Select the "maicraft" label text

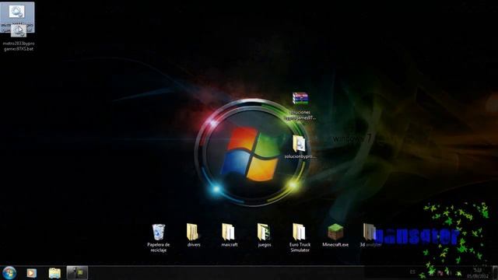(x=230, y=245)
